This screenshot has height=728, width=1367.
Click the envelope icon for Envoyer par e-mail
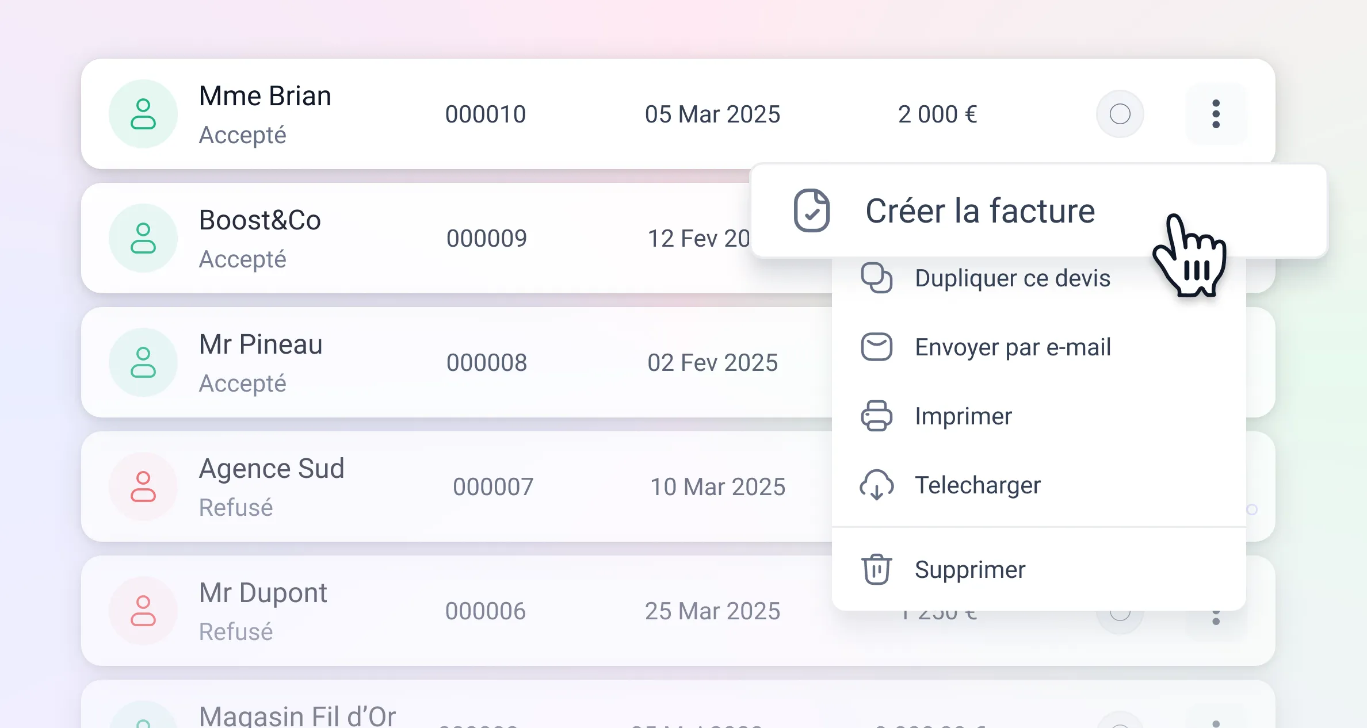pyautogui.click(x=876, y=347)
